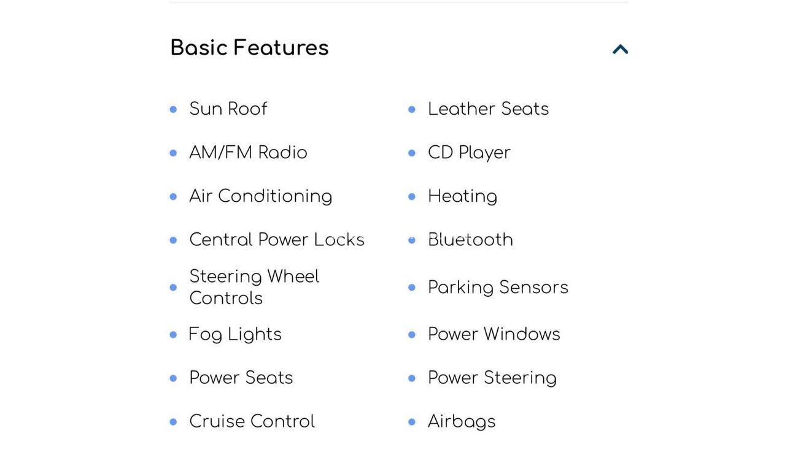Click the Heating feature item
798x466 pixels.
[x=462, y=196]
